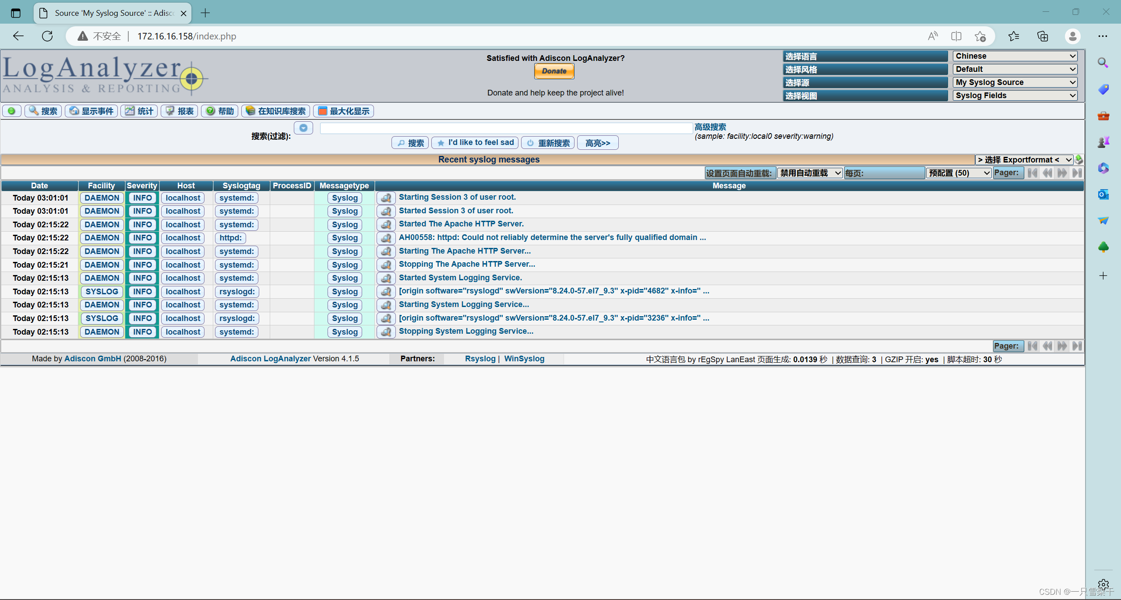Open the 预配置 (50) per-page dropdown

pos(959,173)
